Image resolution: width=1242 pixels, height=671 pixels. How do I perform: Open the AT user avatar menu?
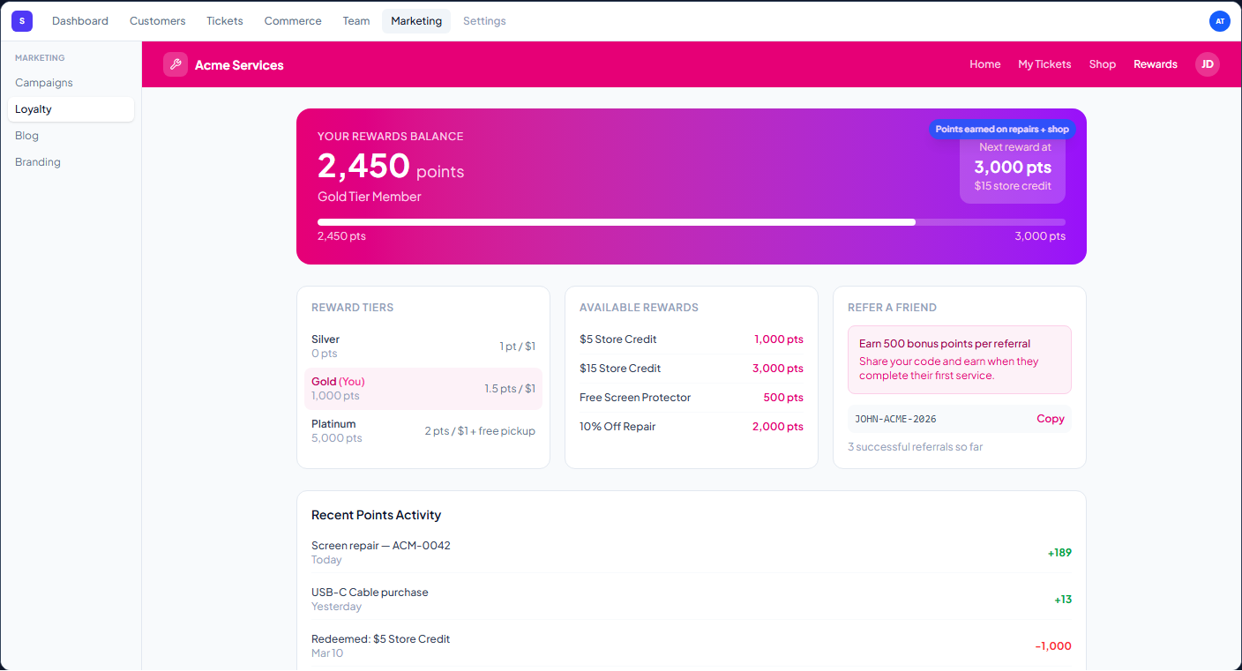[x=1220, y=21]
